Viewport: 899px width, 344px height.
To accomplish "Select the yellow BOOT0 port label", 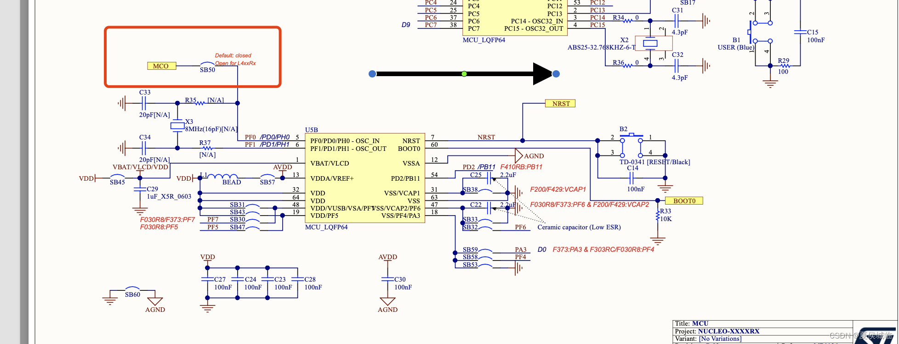I will [684, 201].
